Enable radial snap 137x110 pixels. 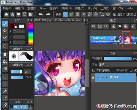pyautogui.click(x=90, y=14)
